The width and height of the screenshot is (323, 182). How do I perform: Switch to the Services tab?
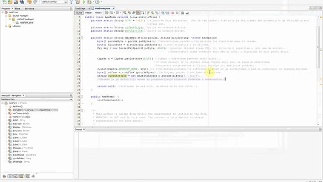(29, 9)
